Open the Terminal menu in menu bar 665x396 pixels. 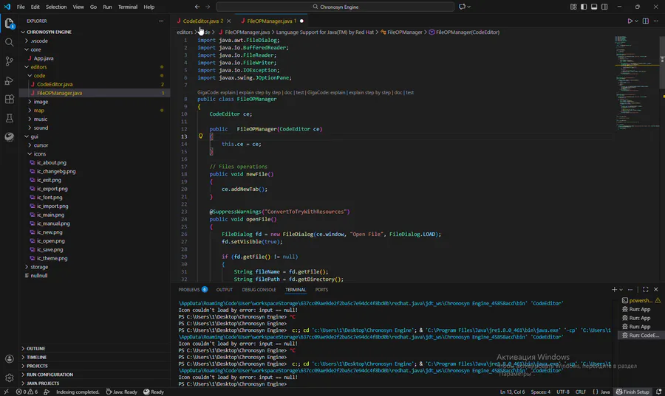click(128, 7)
